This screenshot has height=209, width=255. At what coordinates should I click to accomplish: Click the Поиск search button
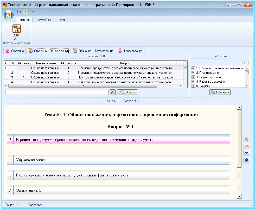pyautogui.click(x=127, y=92)
